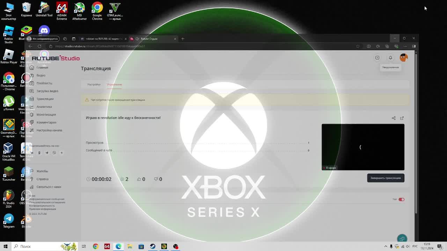Open browser settings three-dot menu

tap(405, 46)
